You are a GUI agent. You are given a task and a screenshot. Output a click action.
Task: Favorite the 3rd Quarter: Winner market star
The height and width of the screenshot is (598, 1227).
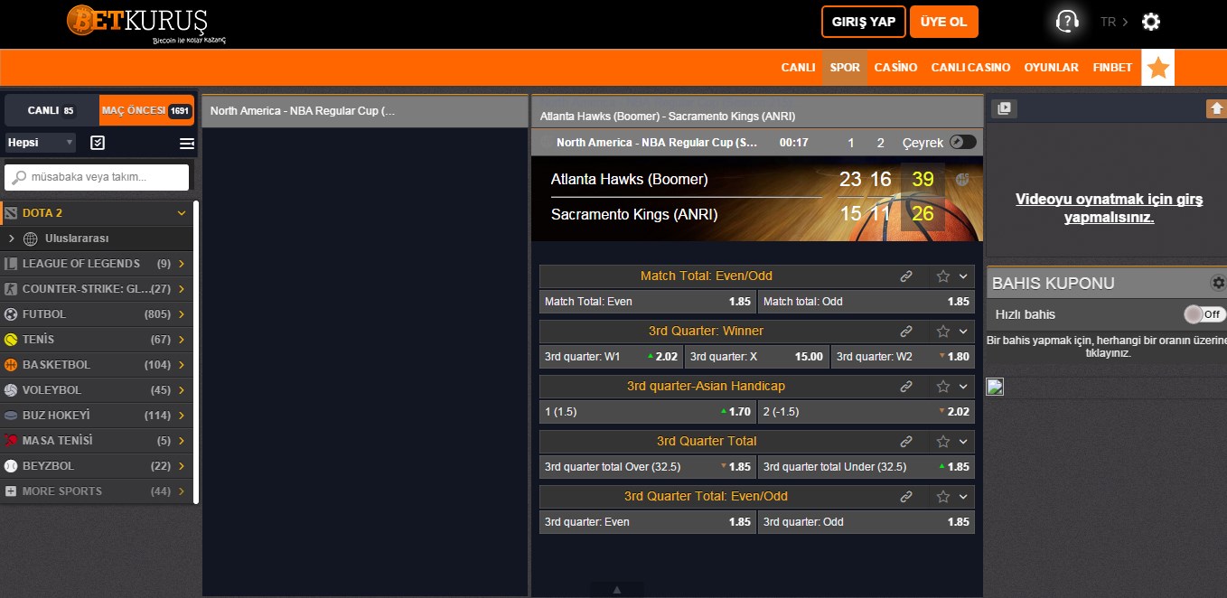(943, 332)
